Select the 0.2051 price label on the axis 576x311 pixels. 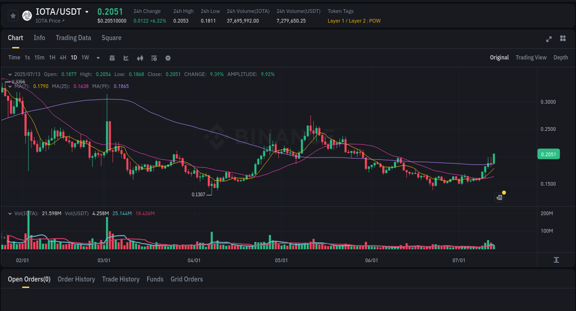coord(548,154)
